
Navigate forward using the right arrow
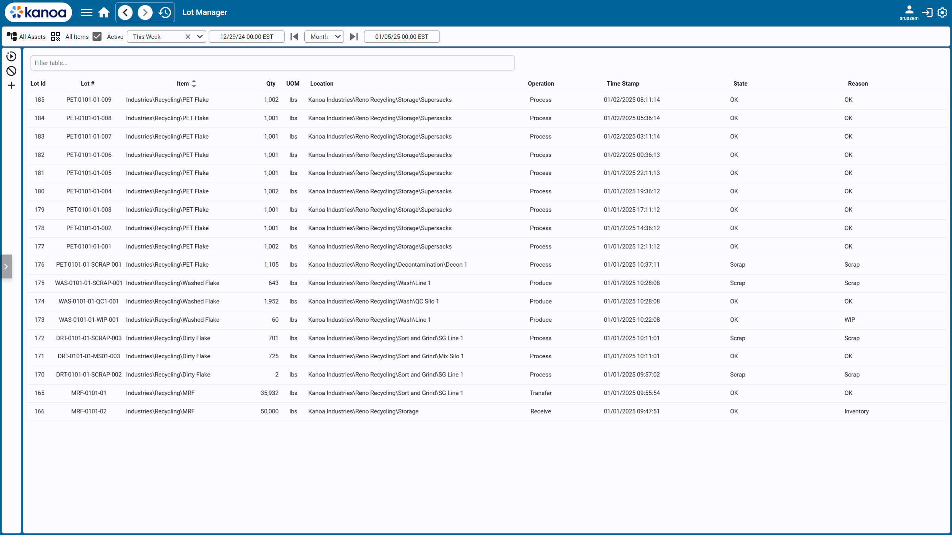(x=145, y=13)
